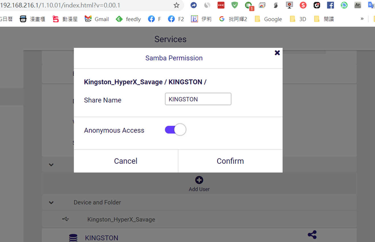Click the Facebook extension icon in toolbar
This screenshot has height=242, width=375.
point(330,5)
